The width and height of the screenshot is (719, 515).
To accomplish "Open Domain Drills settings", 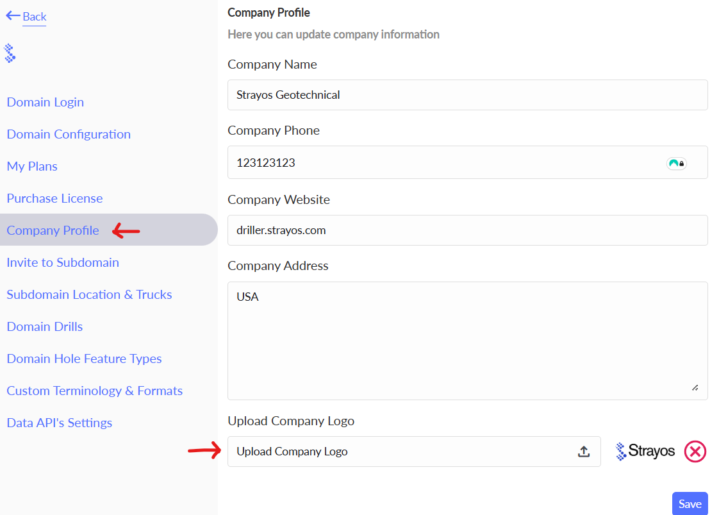I will click(x=45, y=326).
